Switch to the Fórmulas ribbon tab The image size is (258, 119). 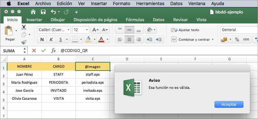[135, 20]
